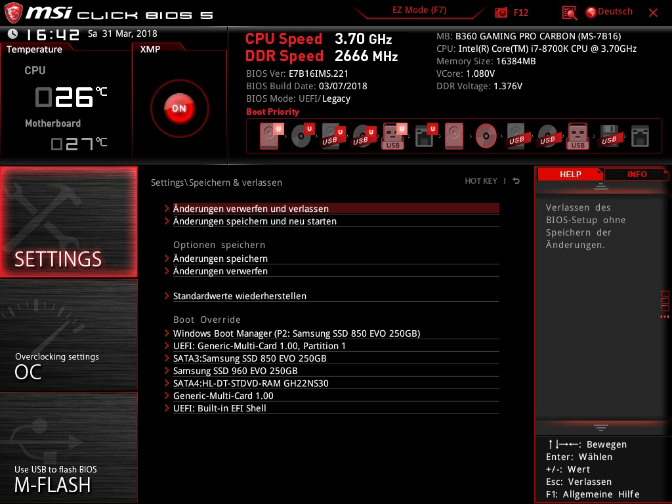Select the legacy network boot device icon
The width and height of the screenshot is (672, 504).
click(x=640, y=136)
